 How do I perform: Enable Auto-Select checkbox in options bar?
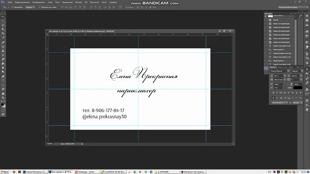click(x=12, y=7)
